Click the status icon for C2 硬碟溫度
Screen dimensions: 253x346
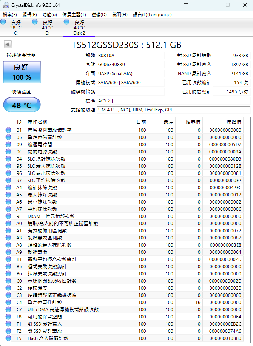[8, 288]
